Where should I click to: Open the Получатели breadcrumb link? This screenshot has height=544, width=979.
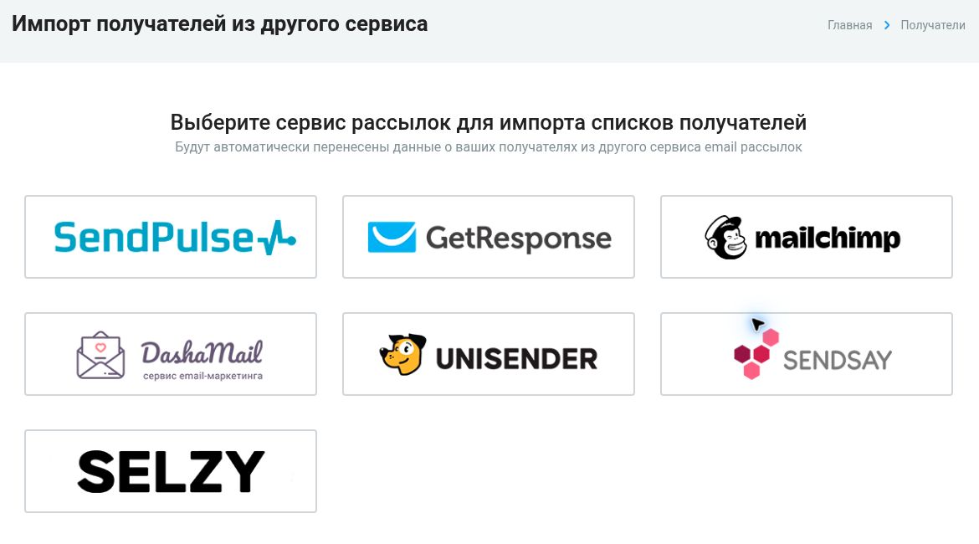click(x=933, y=25)
